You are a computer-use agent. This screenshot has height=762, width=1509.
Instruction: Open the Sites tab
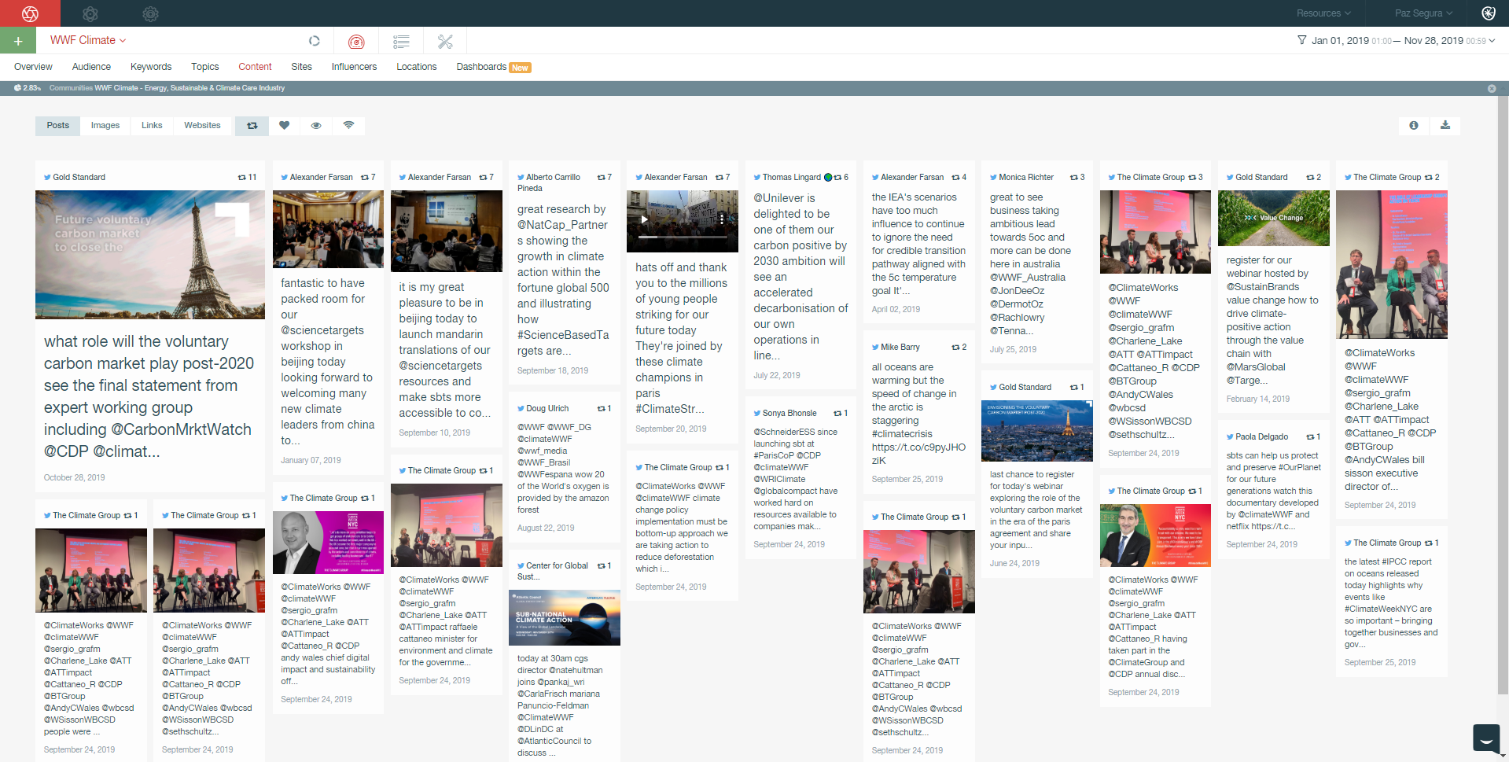tap(301, 67)
